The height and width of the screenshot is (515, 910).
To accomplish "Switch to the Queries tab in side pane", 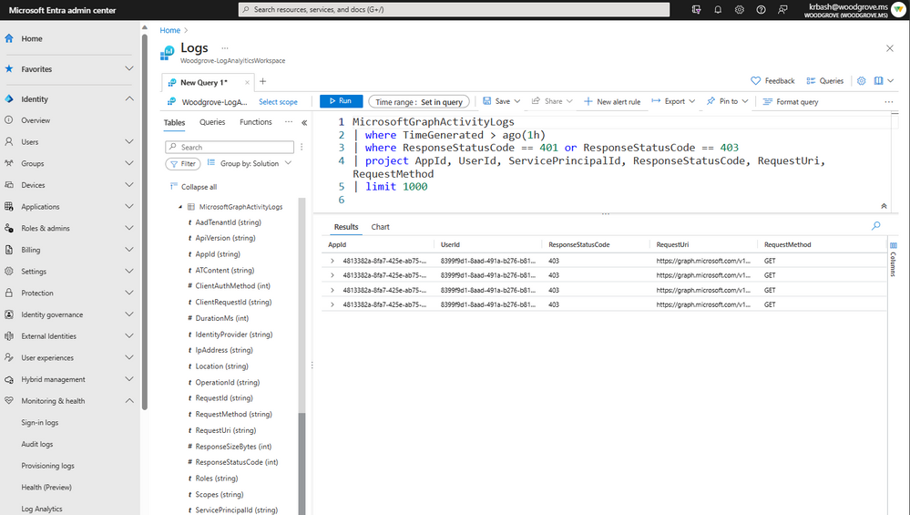I will click(x=212, y=122).
